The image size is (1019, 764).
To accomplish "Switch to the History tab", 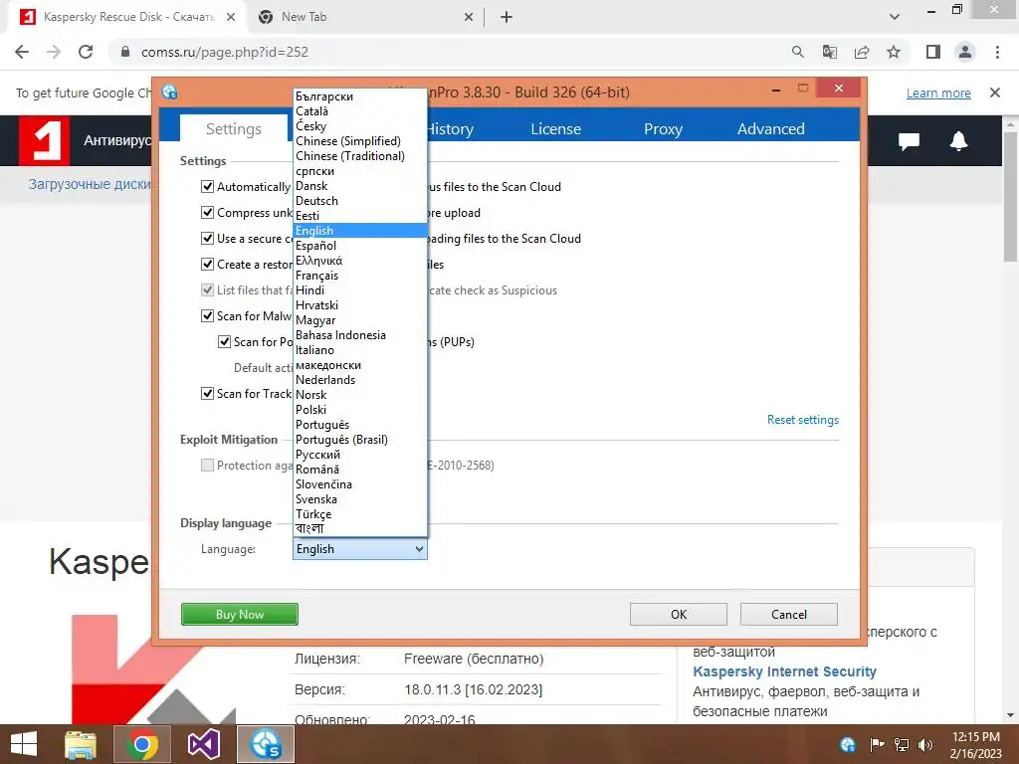I will coord(449,128).
